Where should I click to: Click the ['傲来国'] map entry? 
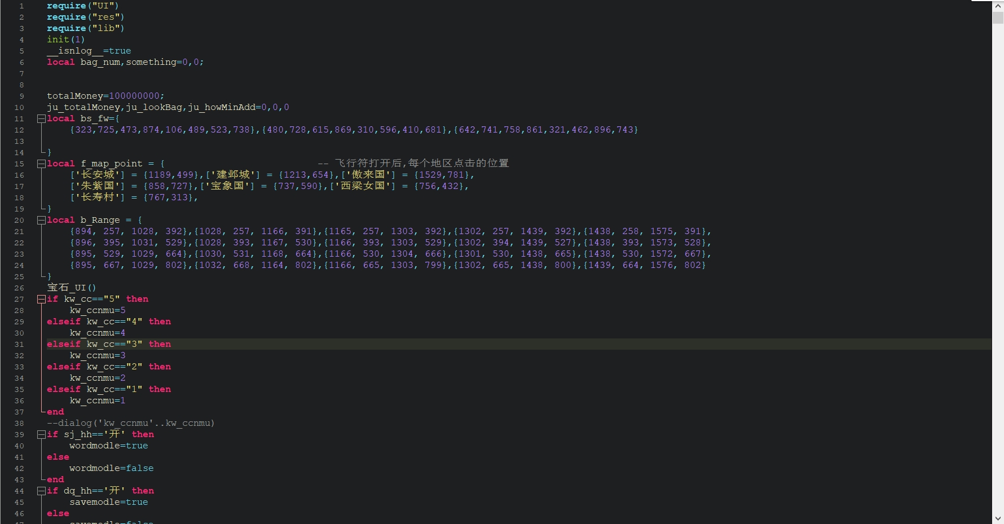(405, 175)
